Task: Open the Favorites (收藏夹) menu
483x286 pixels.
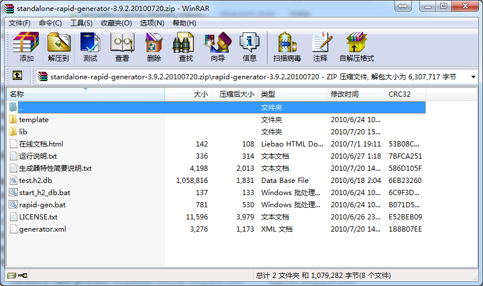Action: click(x=116, y=23)
